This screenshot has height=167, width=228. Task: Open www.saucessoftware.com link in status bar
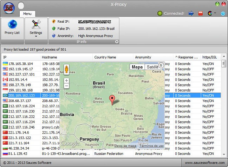point(205,163)
